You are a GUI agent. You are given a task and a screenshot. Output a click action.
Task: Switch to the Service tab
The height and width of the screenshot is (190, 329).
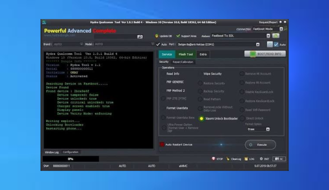pos(167,55)
